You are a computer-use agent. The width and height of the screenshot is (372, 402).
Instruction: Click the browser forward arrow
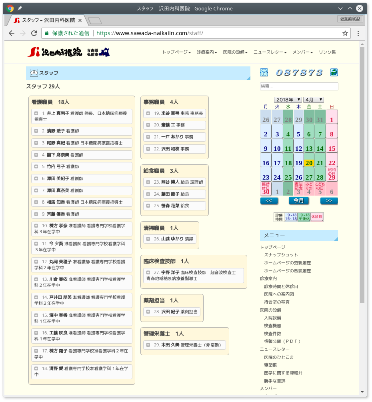23,33
